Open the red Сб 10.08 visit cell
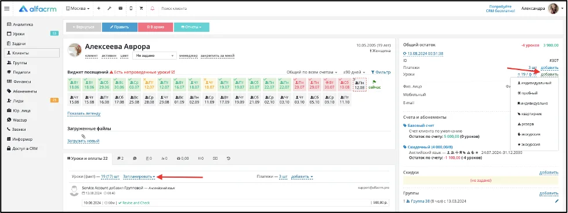Image resolution: width=568 pixels, height=213 pixels. tap(344, 85)
